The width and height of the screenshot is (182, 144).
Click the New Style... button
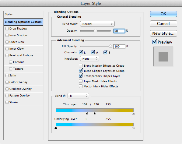[163, 33]
